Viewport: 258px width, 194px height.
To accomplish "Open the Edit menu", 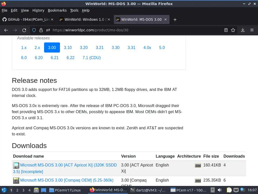I will point(14,10).
